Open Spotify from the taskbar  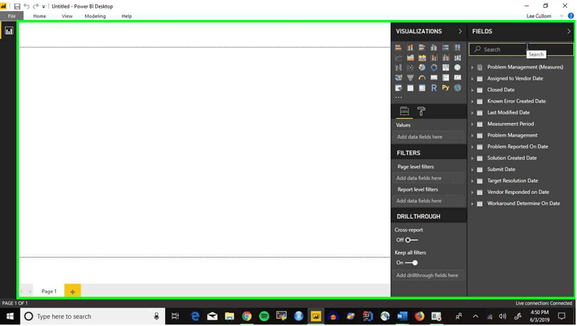[x=264, y=316]
